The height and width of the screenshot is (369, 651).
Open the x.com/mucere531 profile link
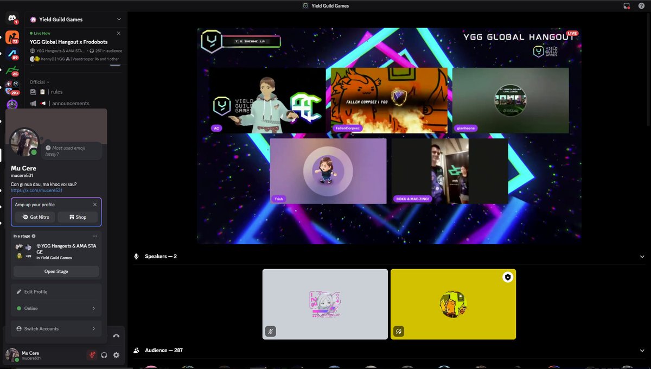coord(36,190)
